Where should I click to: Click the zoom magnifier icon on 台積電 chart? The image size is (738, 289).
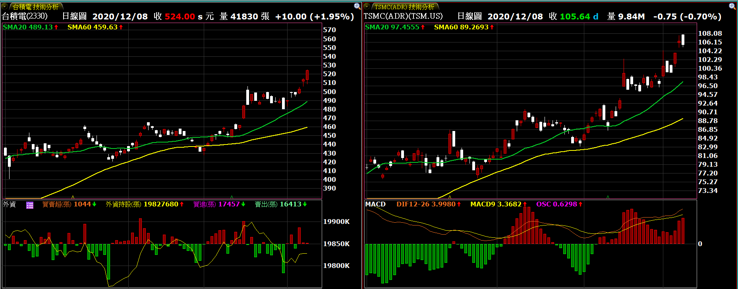(x=357, y=6)
